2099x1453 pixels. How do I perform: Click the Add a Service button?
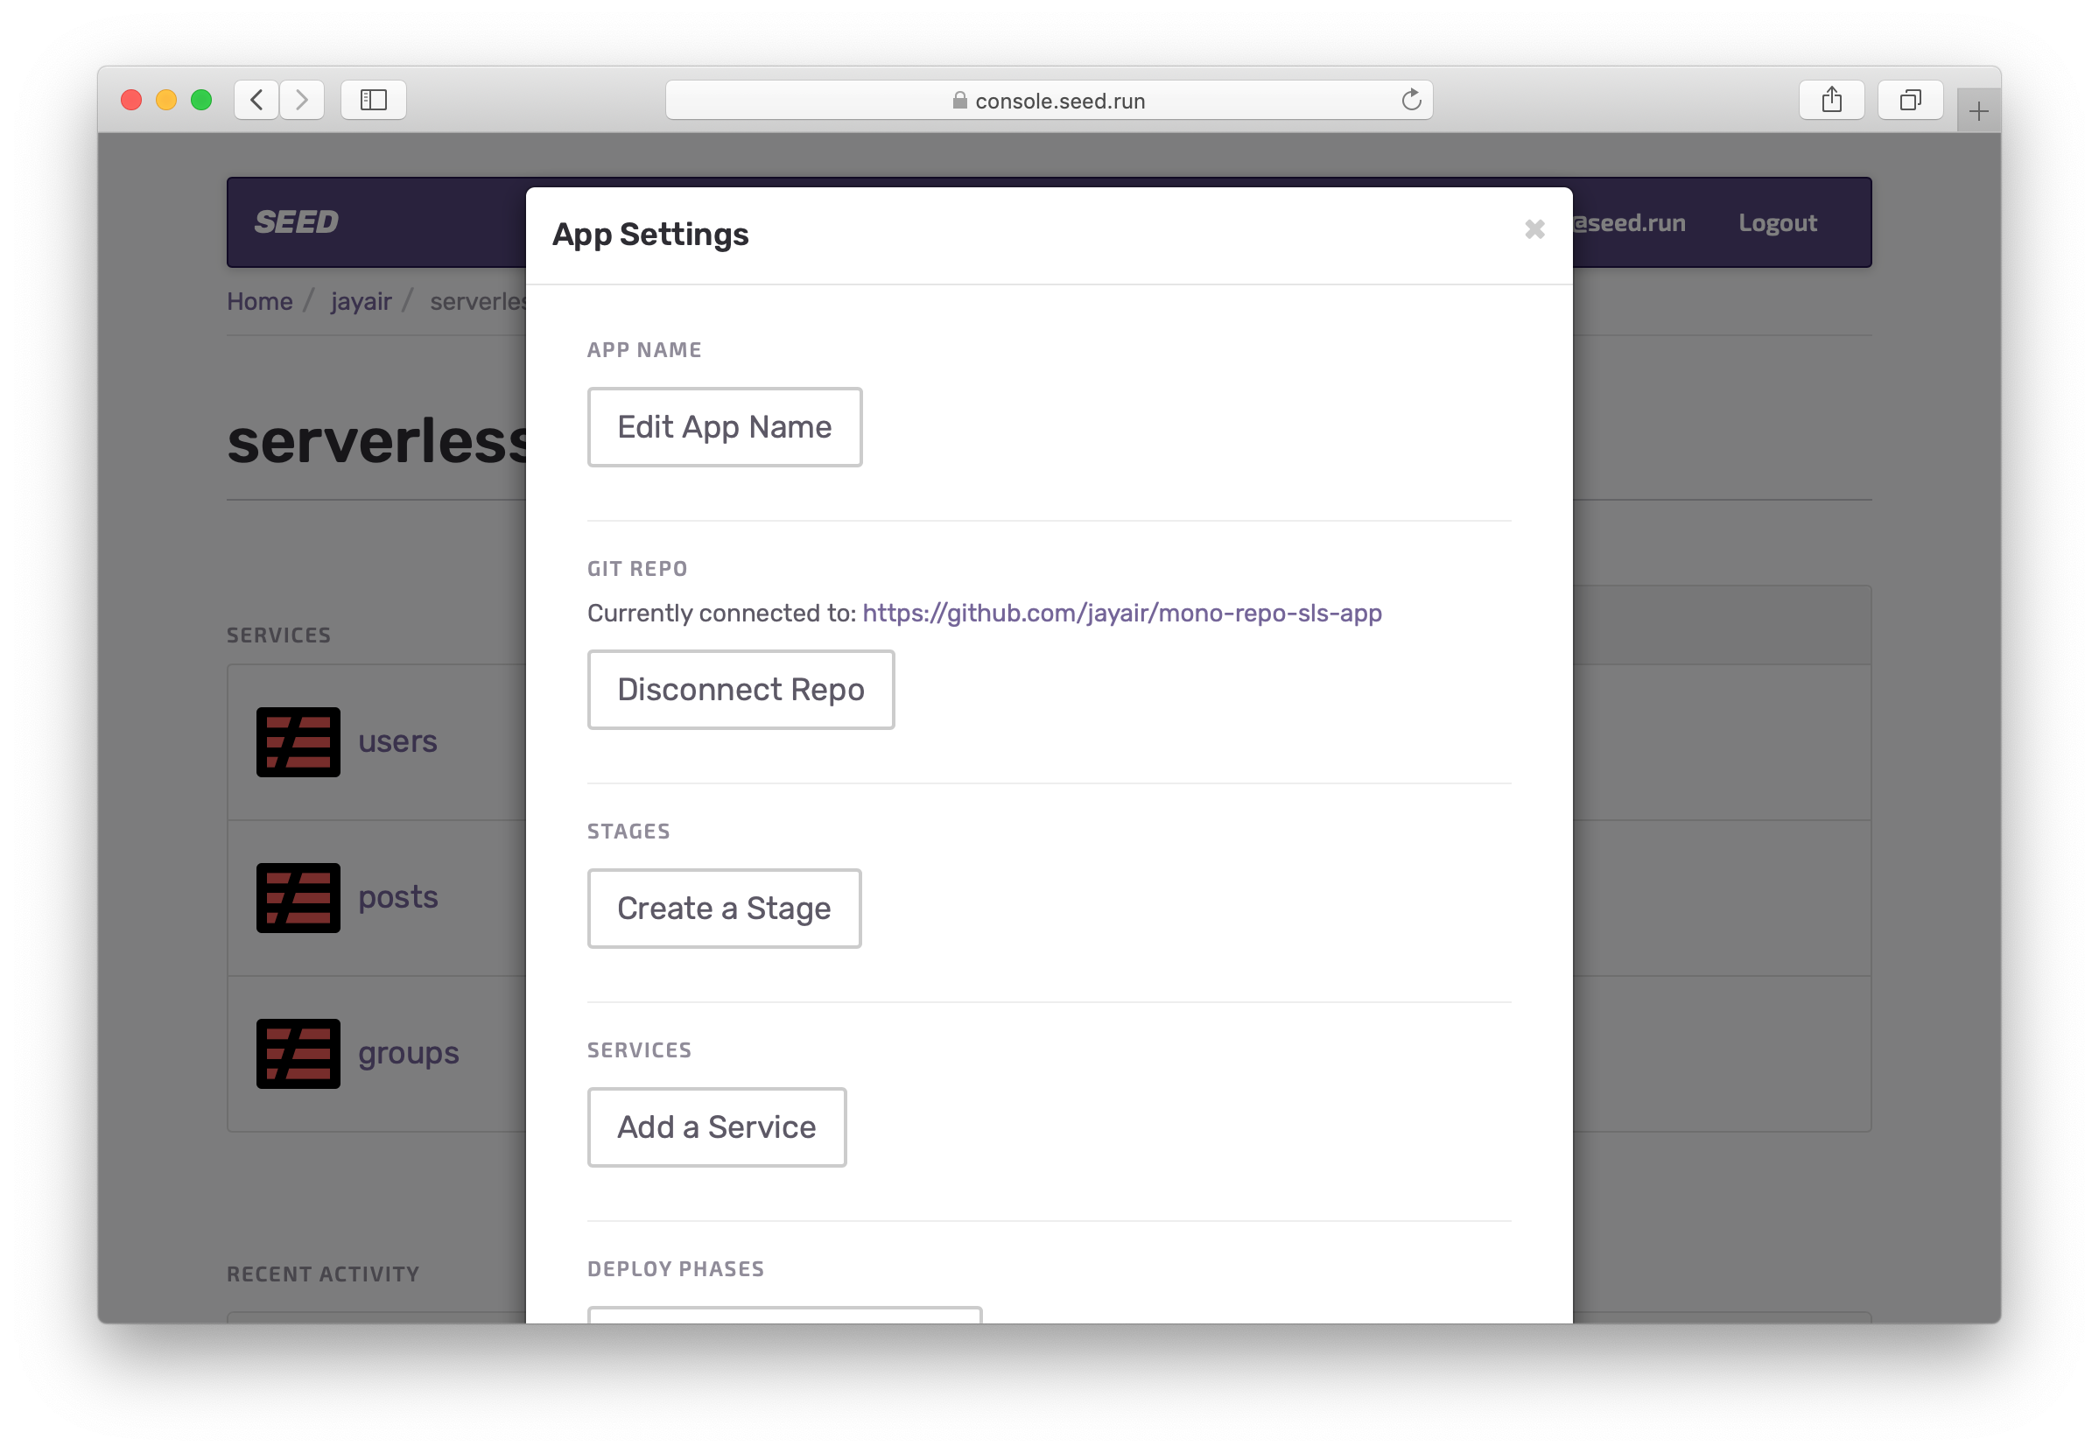(716, 1127)
